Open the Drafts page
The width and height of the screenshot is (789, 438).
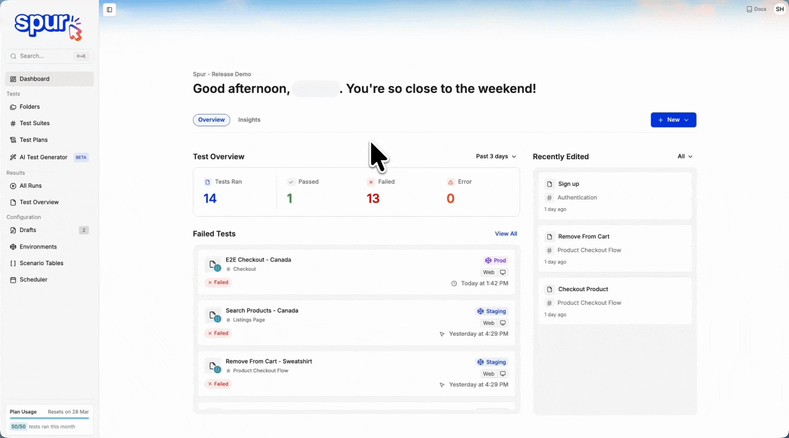point(28,230)
